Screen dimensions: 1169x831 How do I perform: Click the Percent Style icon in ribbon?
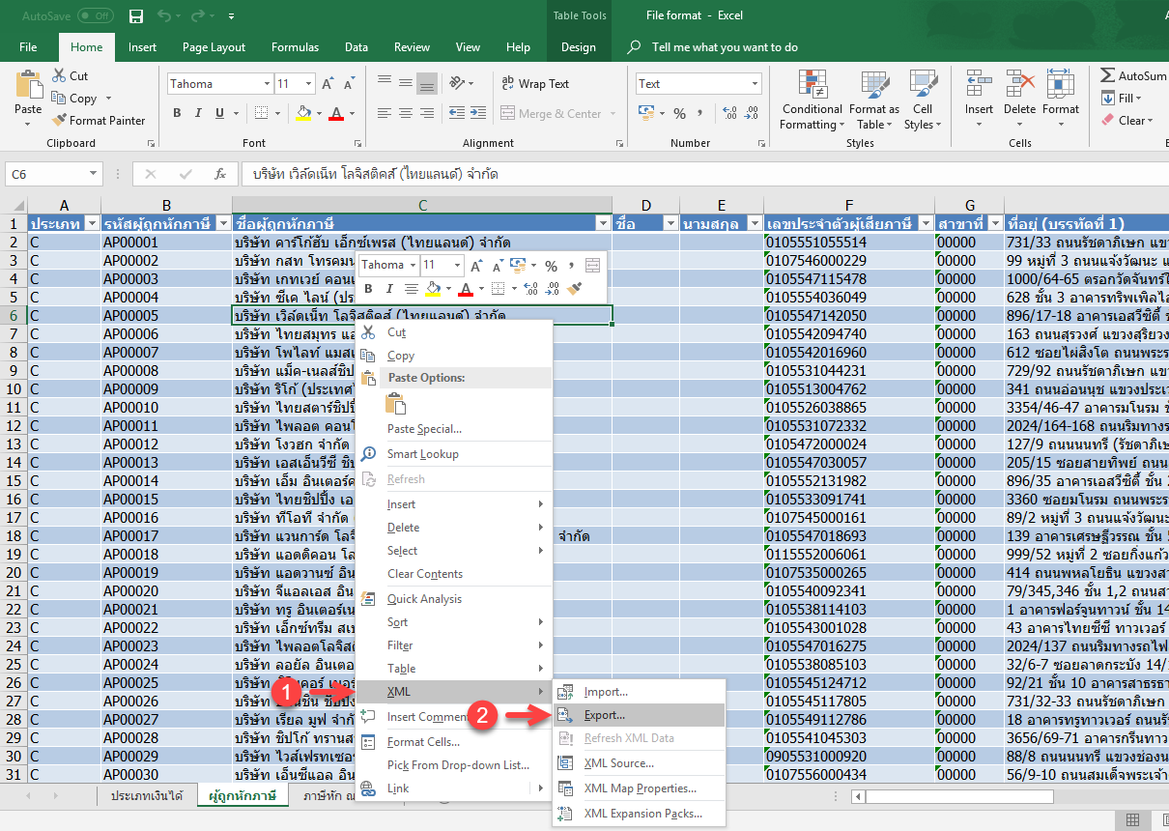679,113
